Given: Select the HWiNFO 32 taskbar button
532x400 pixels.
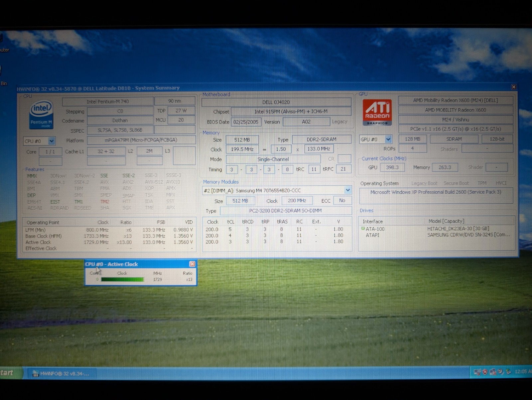Looking at the screenshot, I should pos(62,373).
